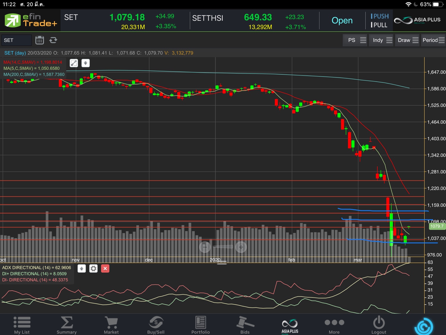Viewport: 446px width, 335px height.
Task: Tap the SET volume 20,331M
Action: coord(133,27)
